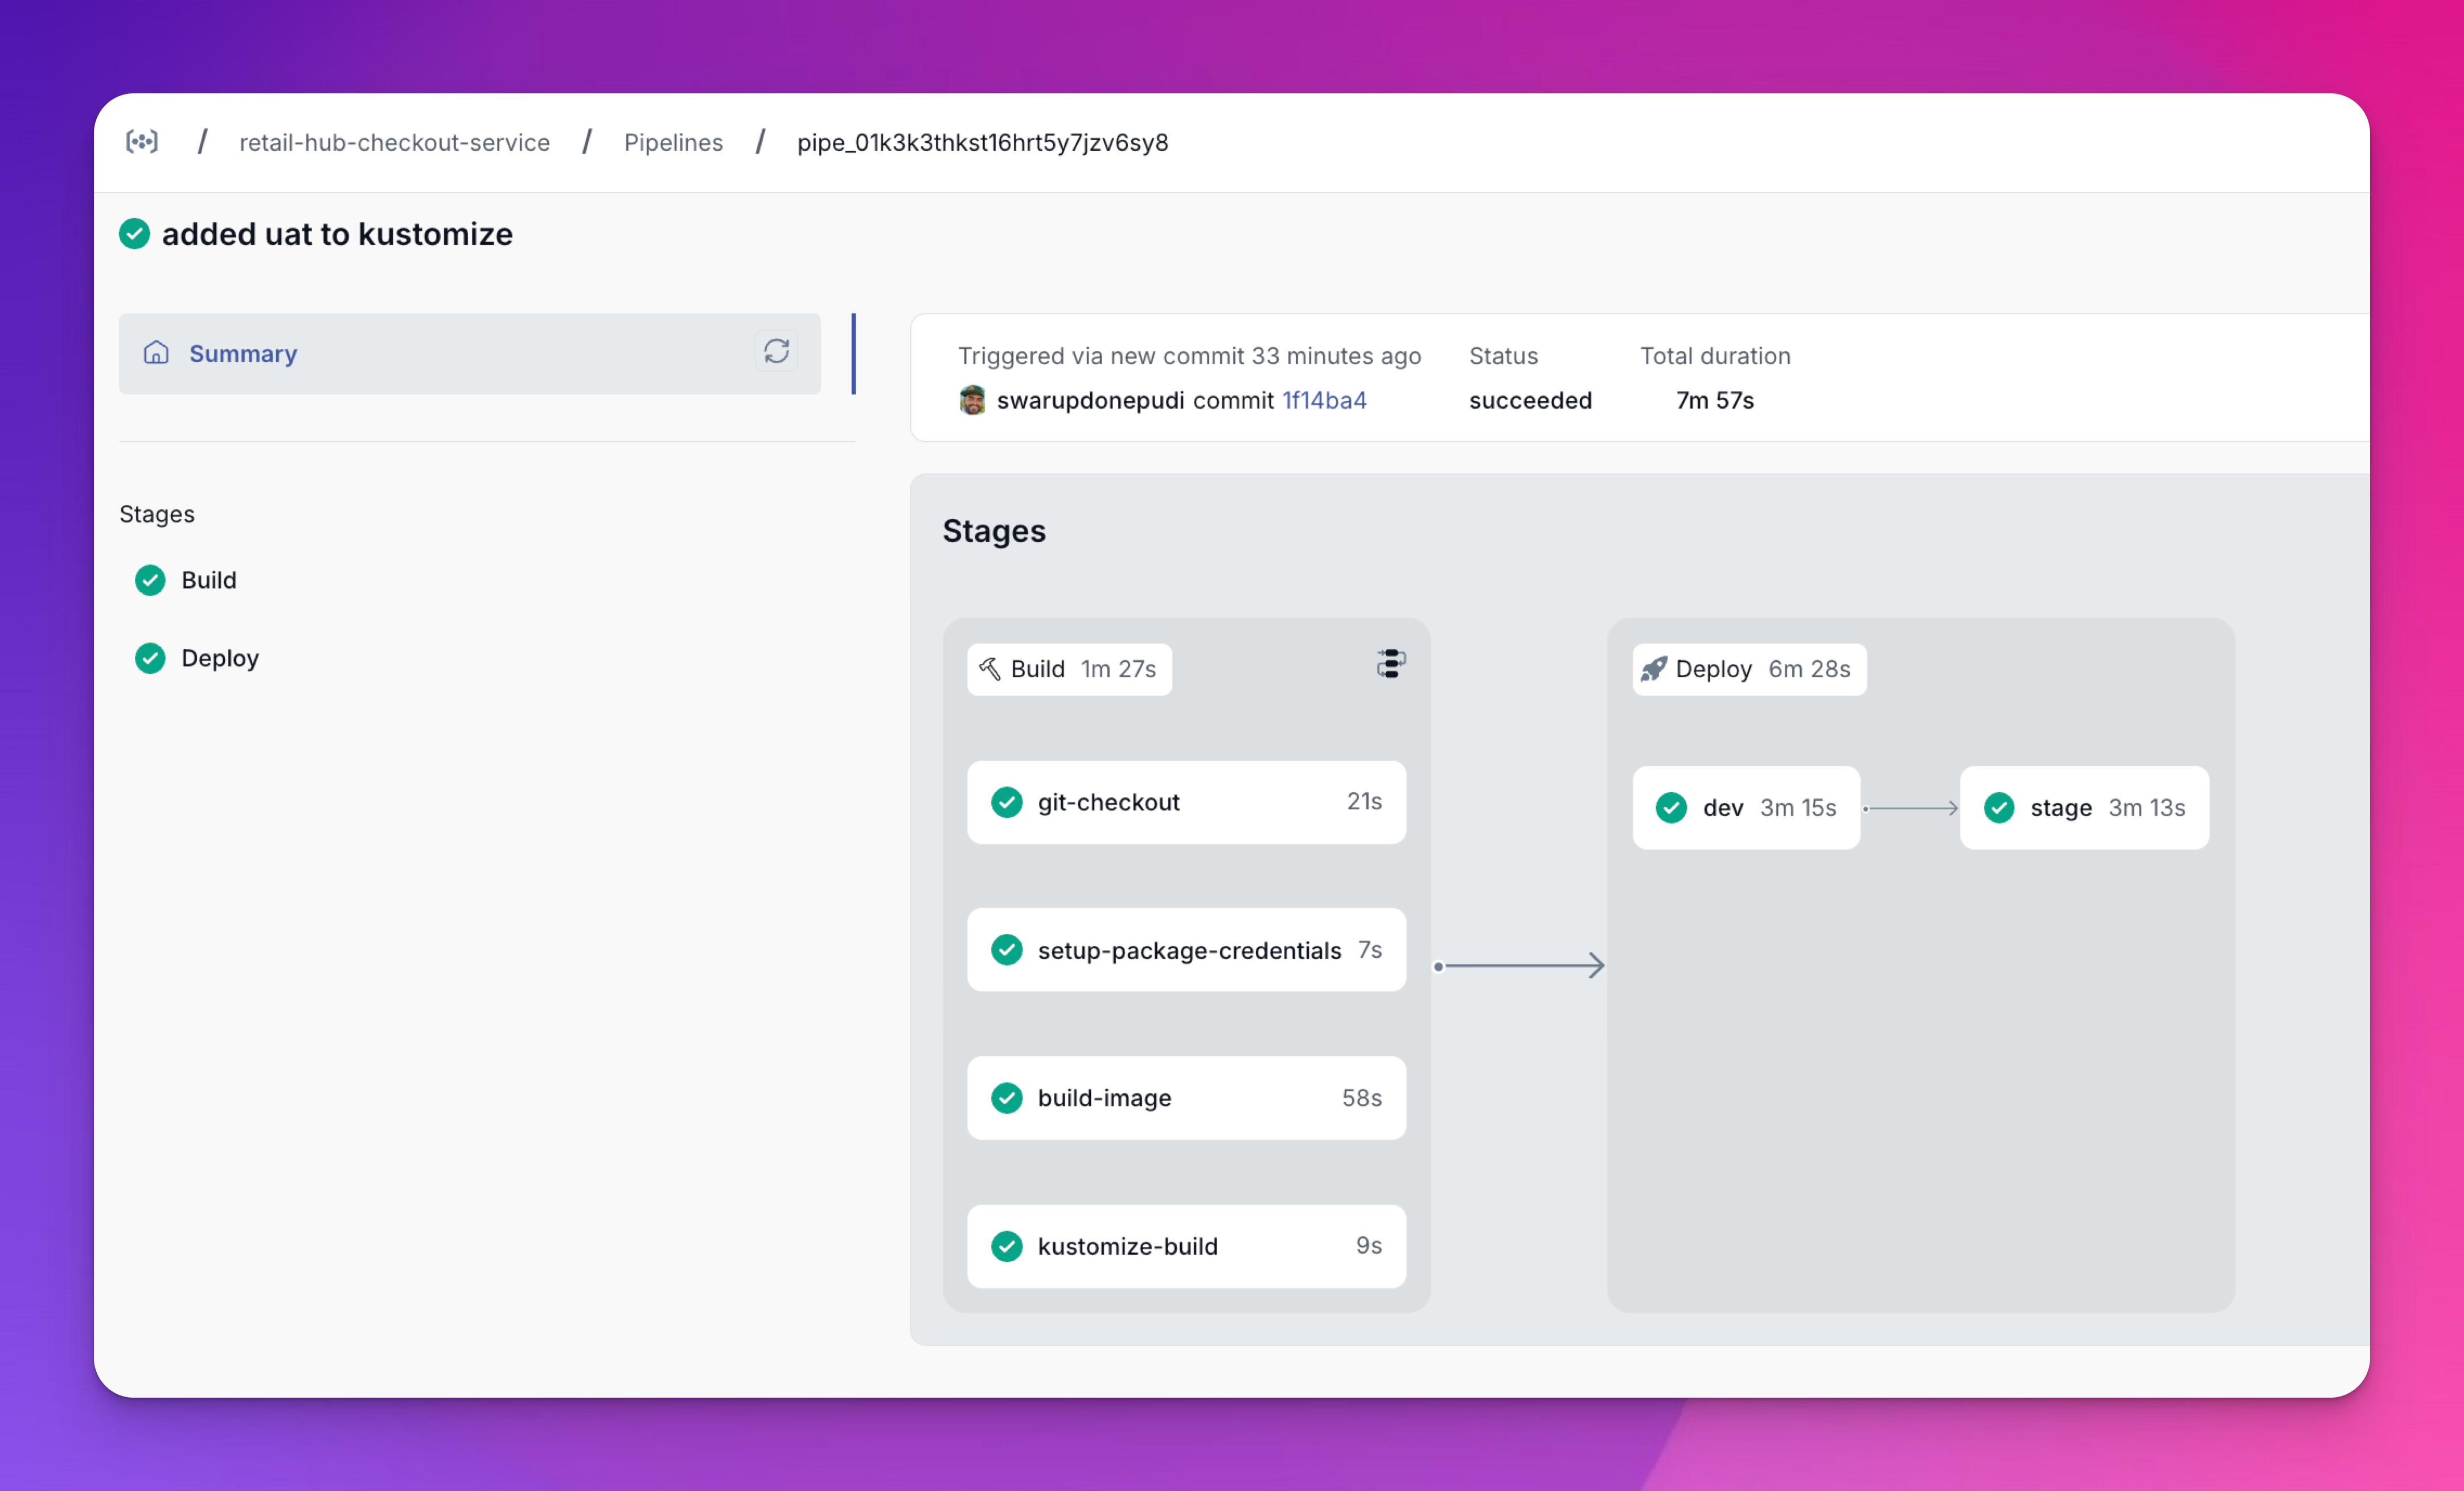Click setup-package-credentials success check icon
The width and height of the screenshot is (2464, 1491).
tap(1006, 949)
